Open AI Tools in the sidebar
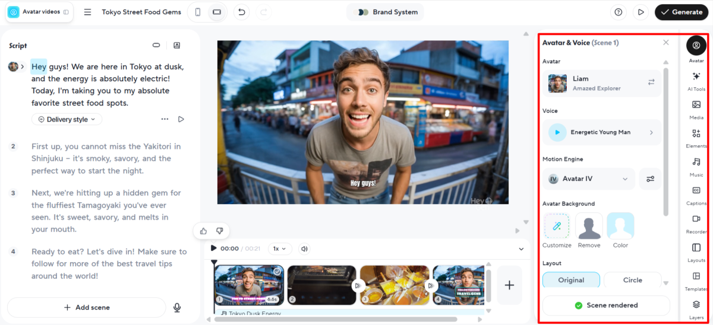This screenshot has height=325, width=713. point(696,81)
